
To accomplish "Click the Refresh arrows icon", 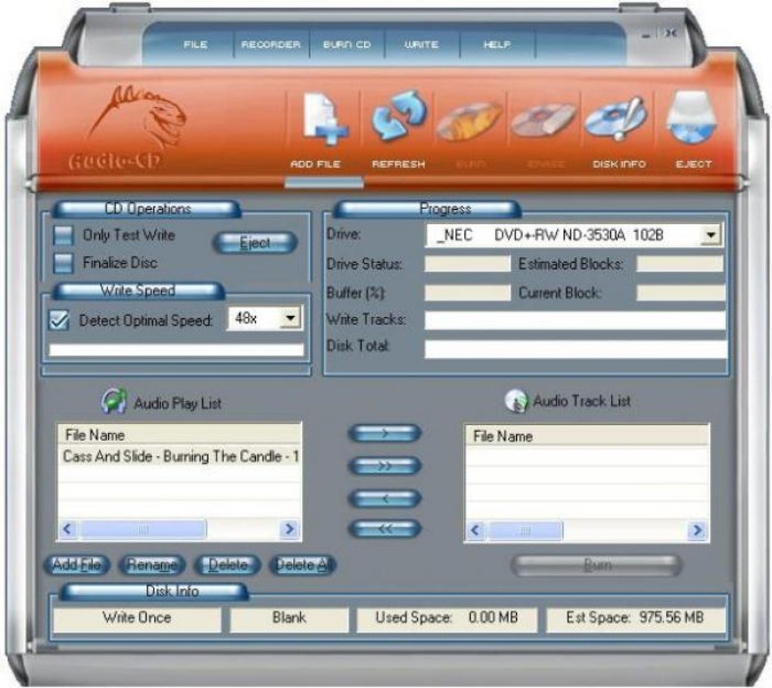I will tap(398, 117).
